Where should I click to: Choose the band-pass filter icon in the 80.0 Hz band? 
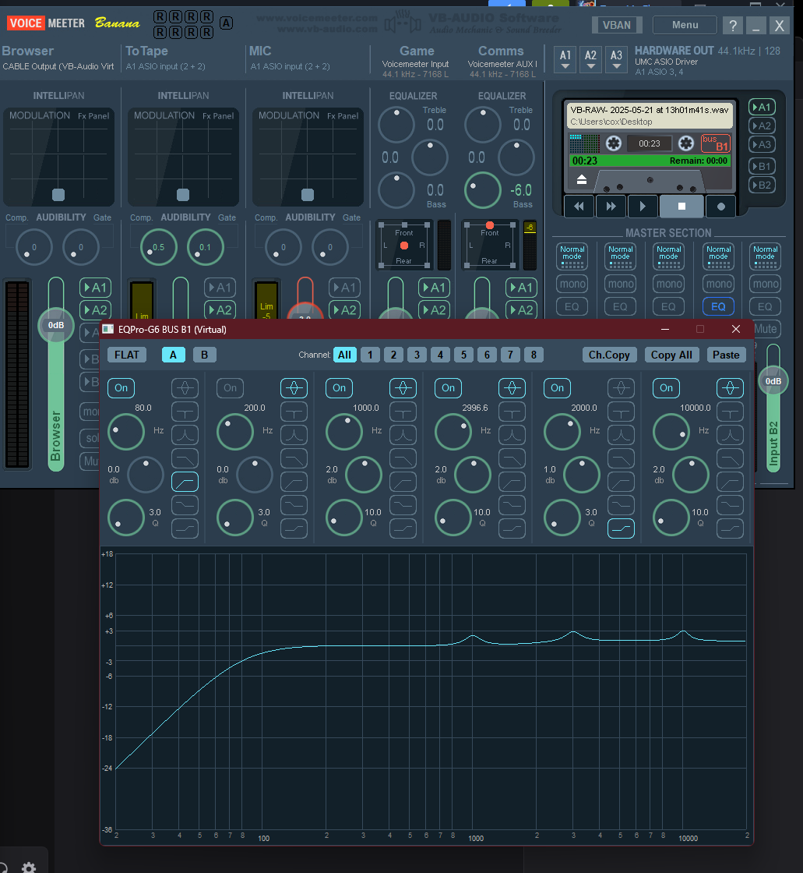[185, 435]
